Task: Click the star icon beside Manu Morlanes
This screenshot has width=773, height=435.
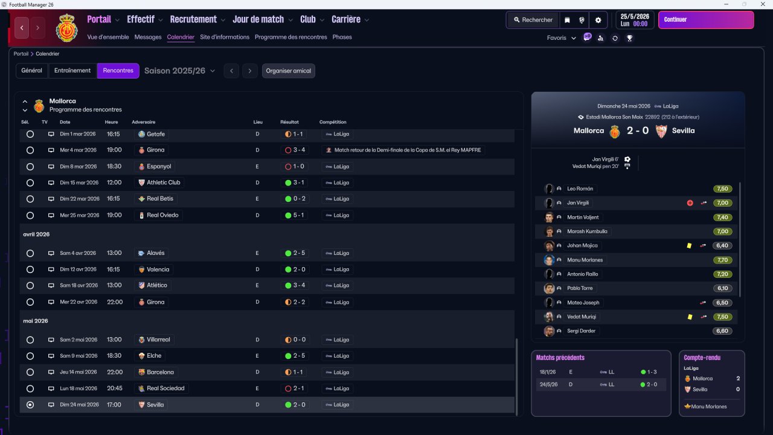Action: pos(687,407)
